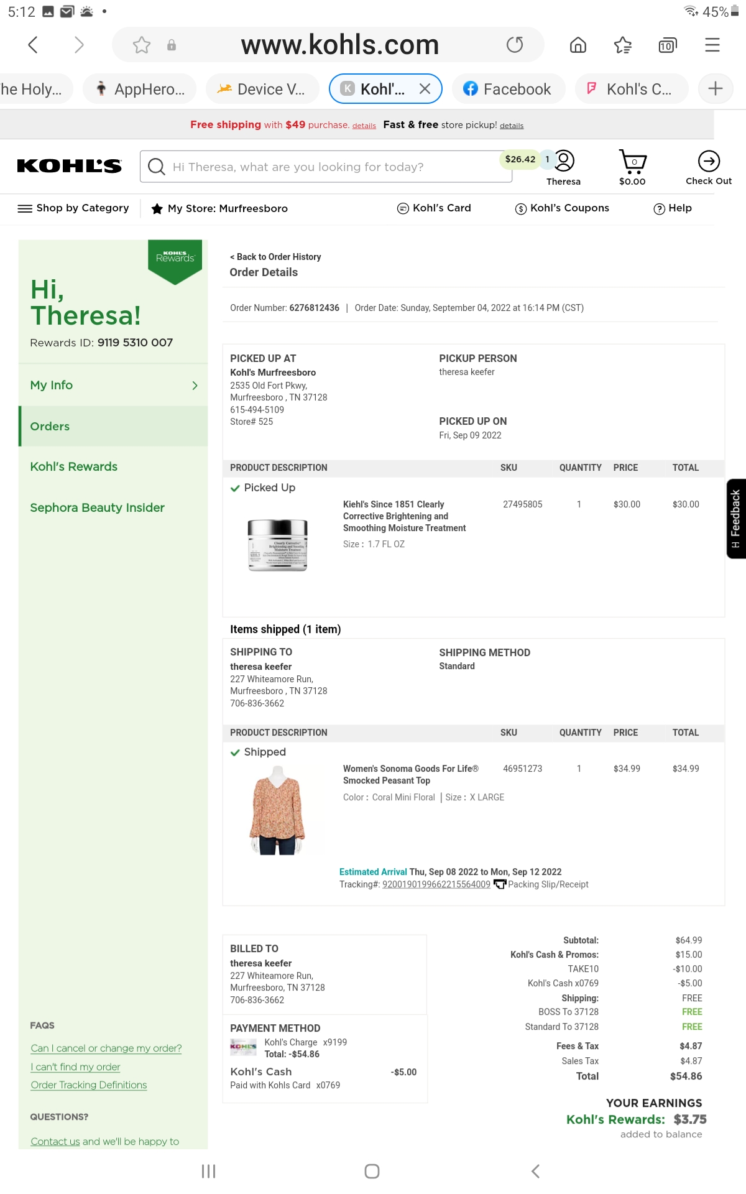This screenshot has width=746, height=1194.
Task: Click the Kohl's logo
Action: [70, 165]
